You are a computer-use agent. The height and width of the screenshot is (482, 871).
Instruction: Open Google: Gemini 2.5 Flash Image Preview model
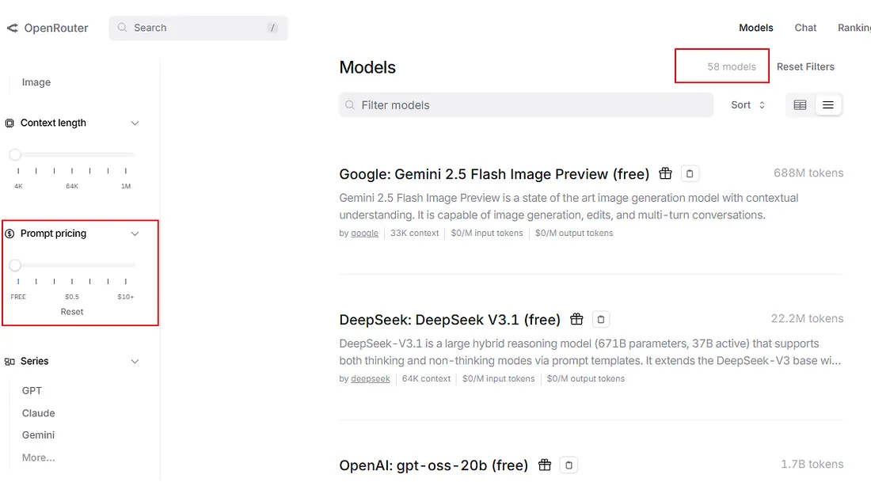point(494,174)
